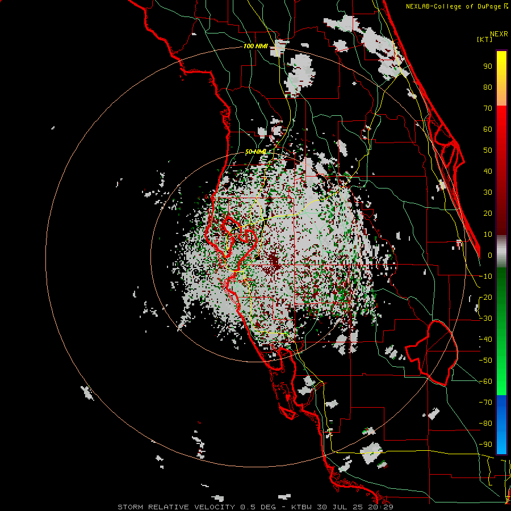Select the -20 value on the velocity scale

pyautogui.click(x=485, y=298)
